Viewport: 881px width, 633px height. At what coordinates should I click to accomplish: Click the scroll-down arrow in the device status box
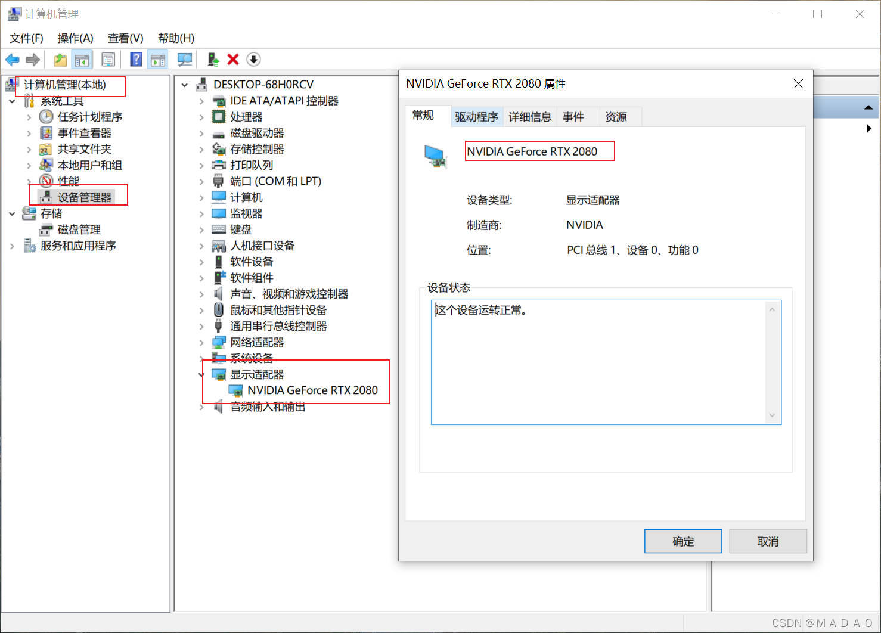(772, 415)
